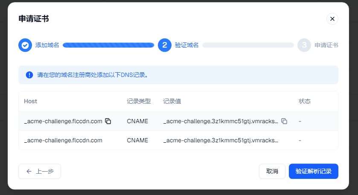Close the 申请证书 dialog with X
The height and width of the screenshot is (195, 358).
(x=332, y=19)
